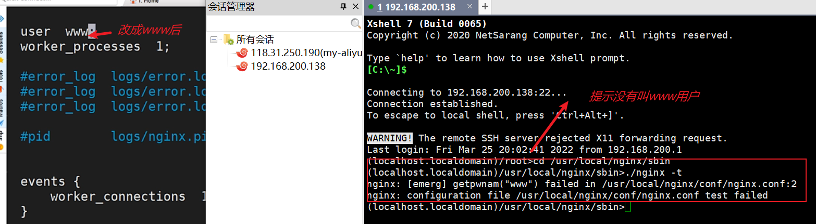Add a new tab with plus button
This screenshot has height=224, width=816.
tap(485, 7)
